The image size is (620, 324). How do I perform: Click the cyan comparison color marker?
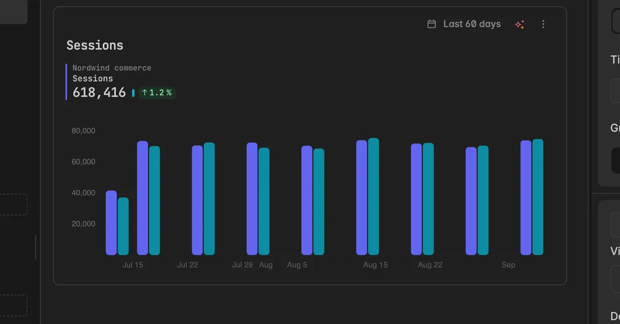(133, 93)
